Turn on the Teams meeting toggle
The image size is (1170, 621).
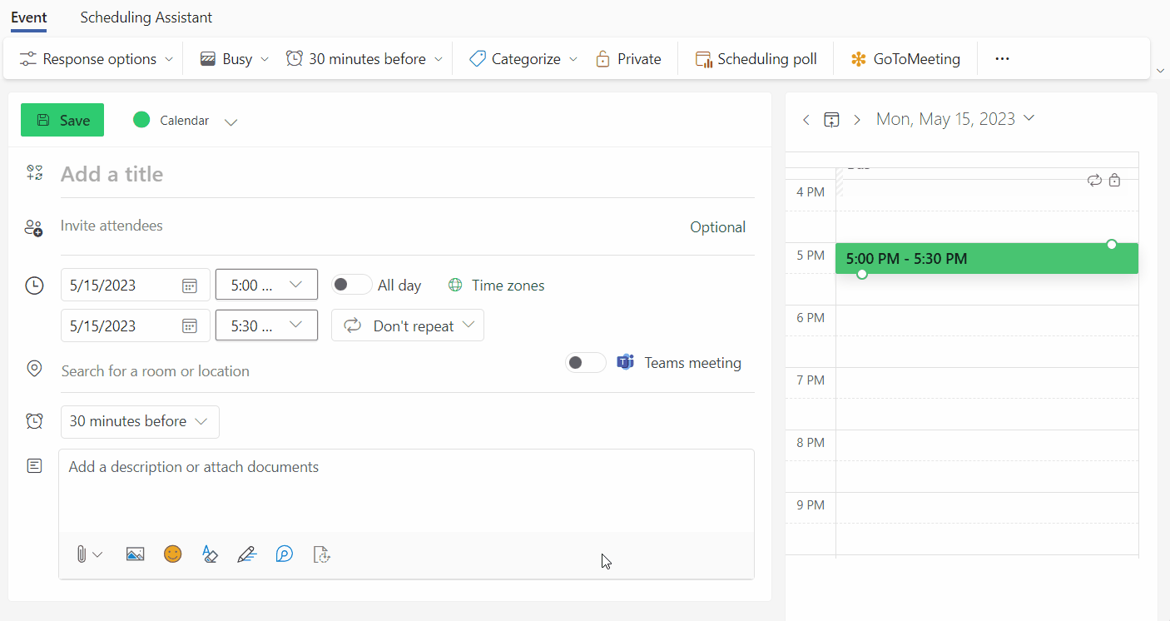pos(585,362)
